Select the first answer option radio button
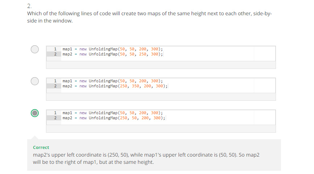The height and width of the screenshot is (174, 314). point(35,49)
